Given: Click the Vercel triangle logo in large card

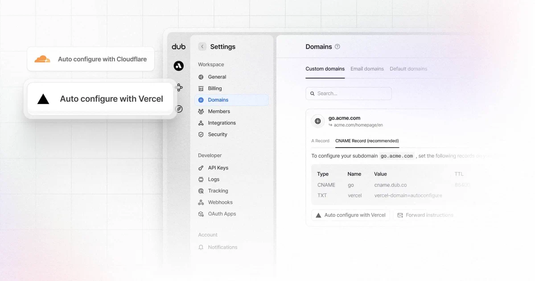Looking at the screenshot, I should tap(43, 99).
